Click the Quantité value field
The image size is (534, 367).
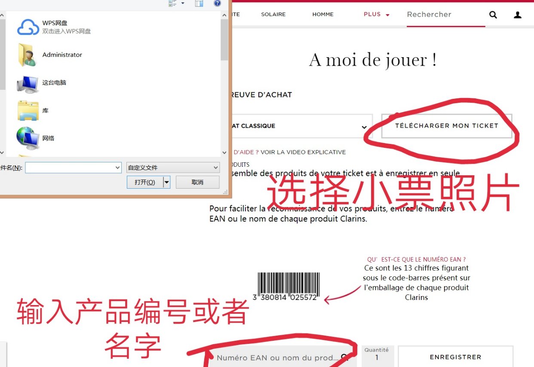pyautogui.click(x=377, y=358)
